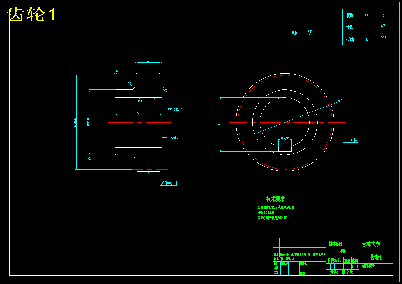Click the chamfer '2×45°' requirement line
Screen dimensions: 402x284
[273, 218]
